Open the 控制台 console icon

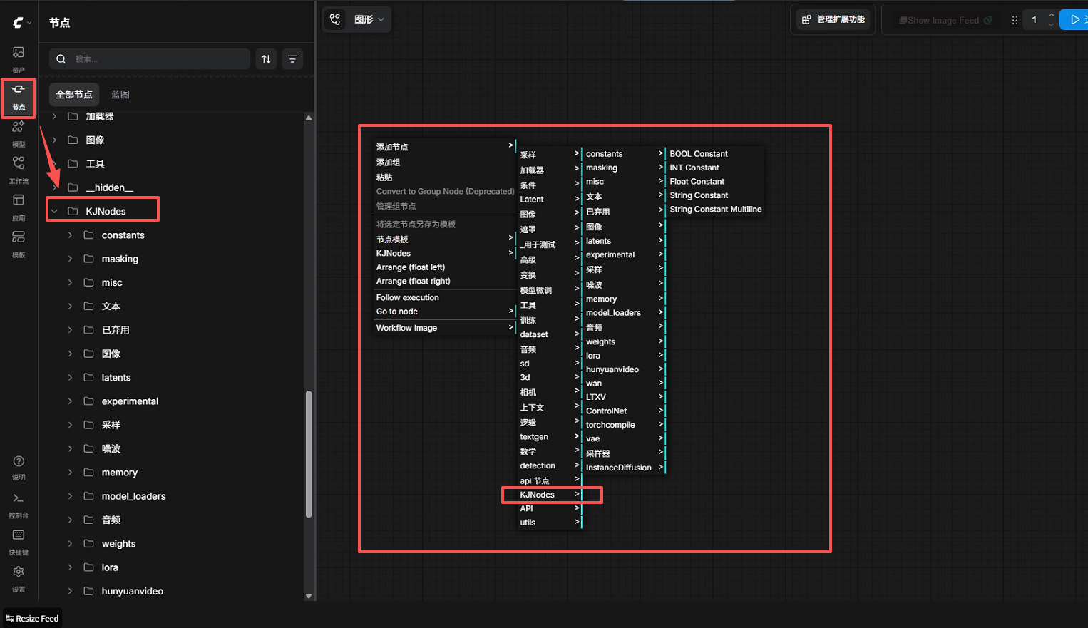(x=19, y=505)
